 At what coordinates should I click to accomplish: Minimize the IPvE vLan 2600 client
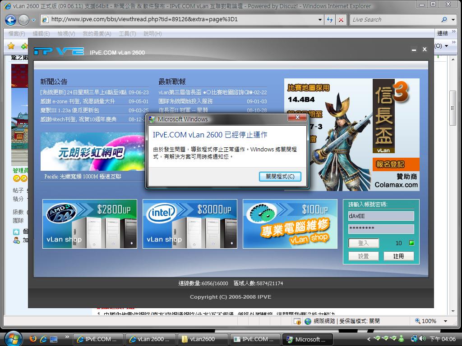[414, 50]
